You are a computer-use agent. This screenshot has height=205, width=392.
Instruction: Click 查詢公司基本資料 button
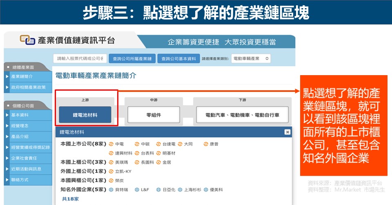178,58
